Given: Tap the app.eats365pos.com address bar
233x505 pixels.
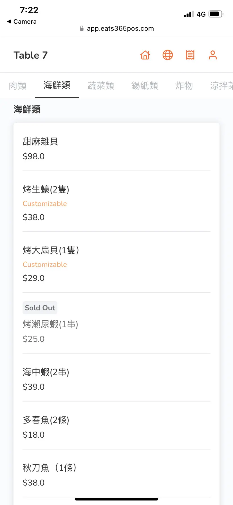Looking at the screenshot, I should [120, 28].
